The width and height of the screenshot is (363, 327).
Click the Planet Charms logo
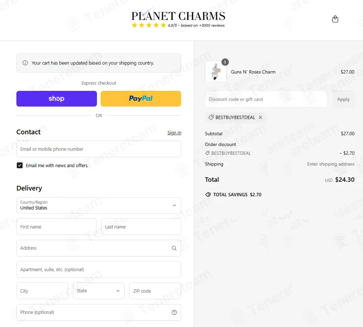[178, 18]
